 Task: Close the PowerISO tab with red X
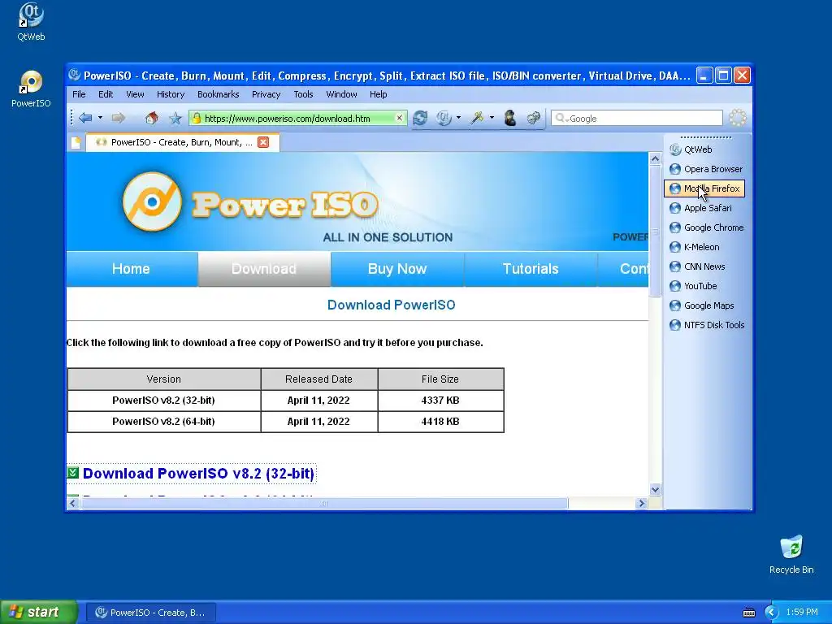pos(263,142)
